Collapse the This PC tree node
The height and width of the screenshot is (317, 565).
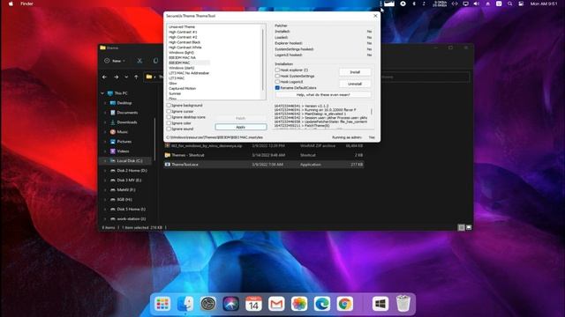tap(102, 93)
